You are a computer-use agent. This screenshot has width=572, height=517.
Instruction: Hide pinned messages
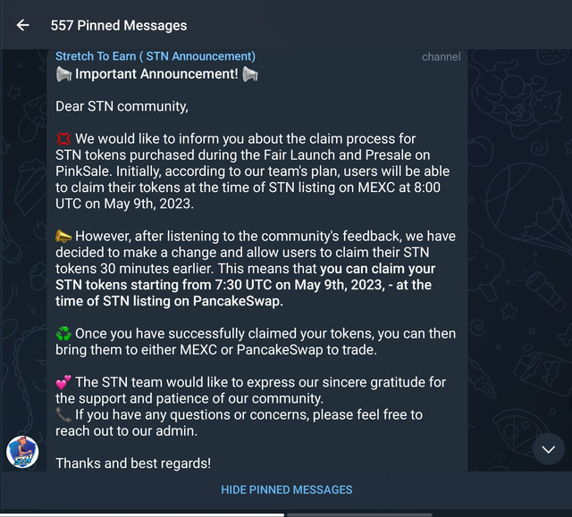point(286,489)
